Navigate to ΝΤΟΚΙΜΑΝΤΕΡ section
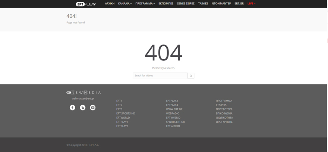This screenshot has width=328, height=152. [x=221, y=3]
